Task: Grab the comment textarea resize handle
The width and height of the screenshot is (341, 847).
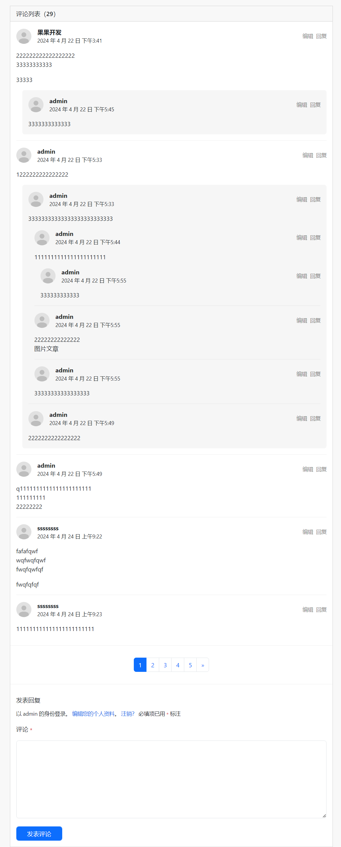Action: (x=324, y=816)
